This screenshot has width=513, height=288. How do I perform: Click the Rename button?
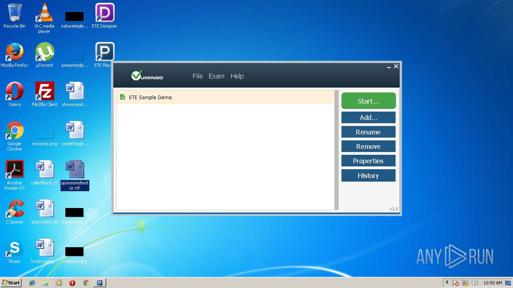click(x=368, y=132)
